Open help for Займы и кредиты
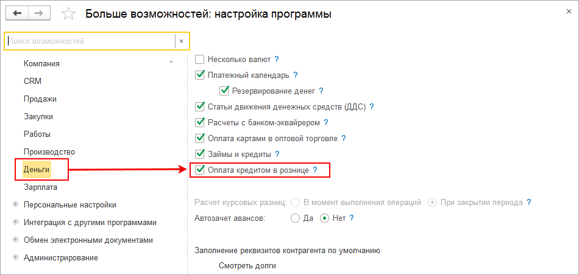Image resolution: width=579 pixels, height=275 pixels. click(277, 154)
